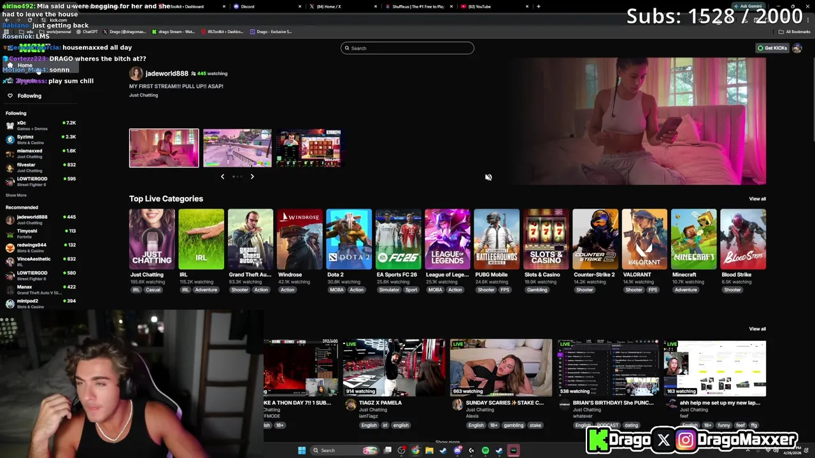The width and height of the screenshot is (815, 458).
Task: Open the VALORANT category card
Action: pos(644,239)
